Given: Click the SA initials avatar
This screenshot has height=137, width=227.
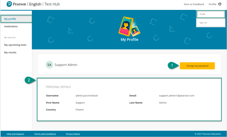Looking at the screenshot, I should [49, 65].
